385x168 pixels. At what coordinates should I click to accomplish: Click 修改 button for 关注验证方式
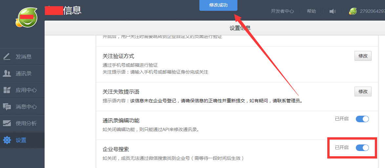pyautogui.click(x=363, y=56)
